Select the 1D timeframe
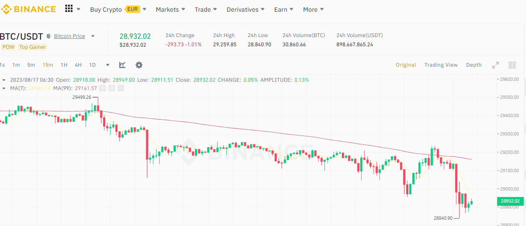The width and height of the screenshot is (526, 226). [92, 65]
